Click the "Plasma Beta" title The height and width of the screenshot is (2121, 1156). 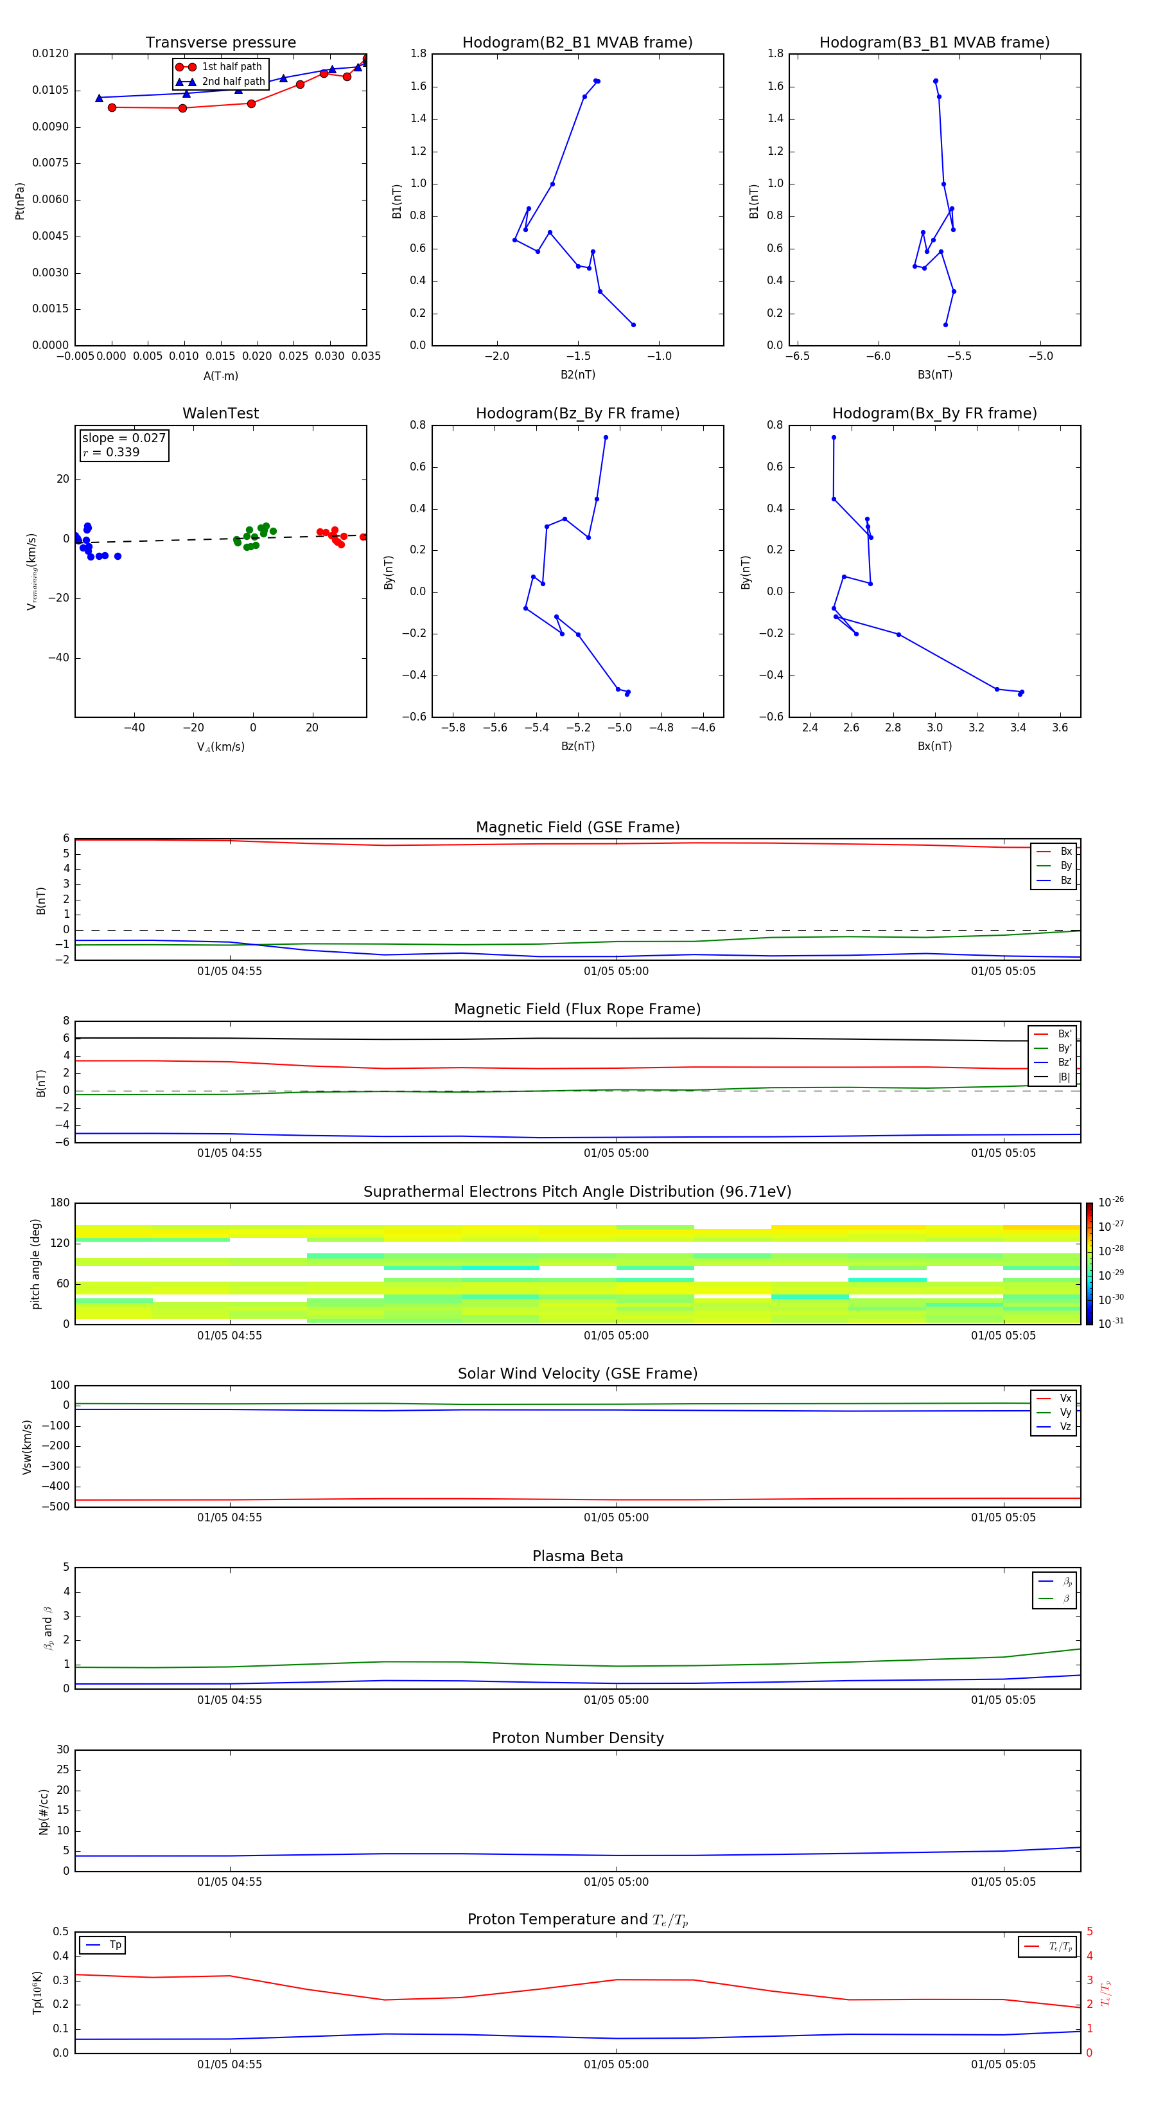point(577,1556)
